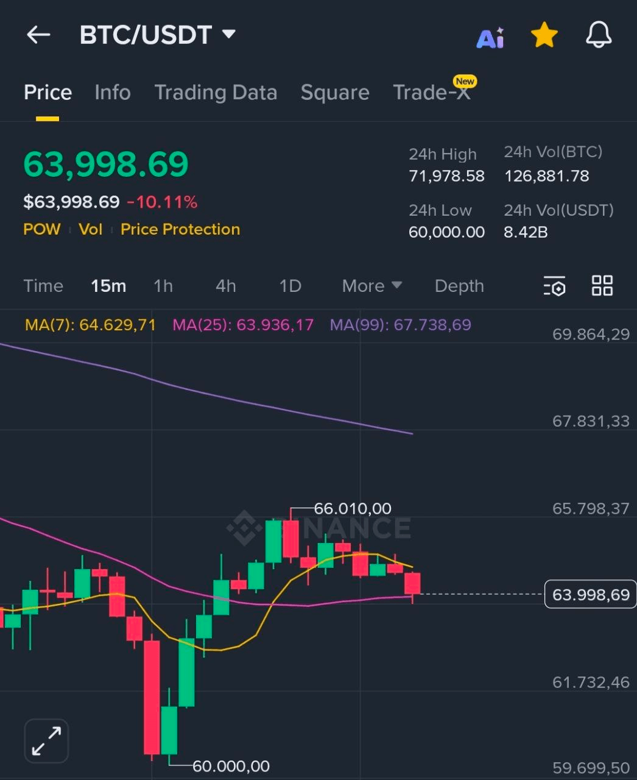The height and width of the screenshot is (780, 637).
Task: Tap the Price Protection link
Action: tap(180, 229)
